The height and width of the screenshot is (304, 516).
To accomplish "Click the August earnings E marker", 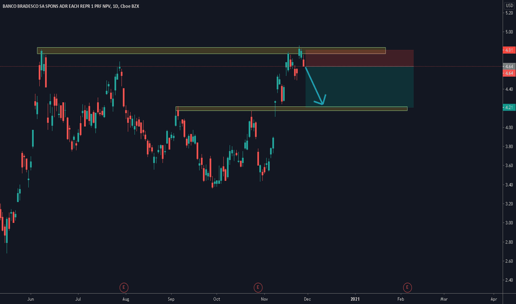I will 123,287.
